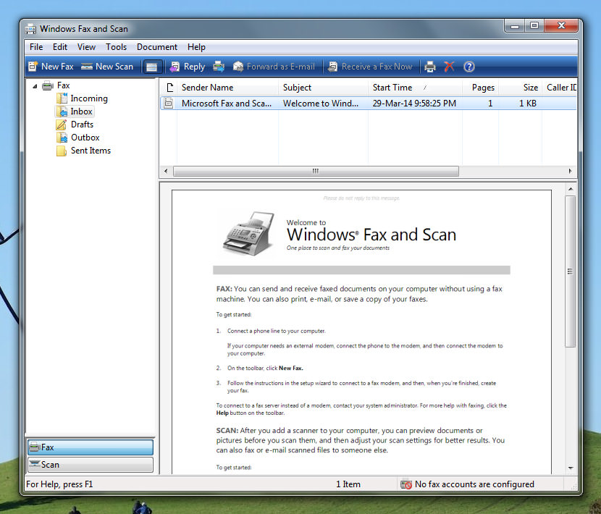Image resolution: width=601 pixels, height=514 pixels.
Task: Select the "Microsoft Fax and Sca..." sender cell
Action: [x=227, y=104]
